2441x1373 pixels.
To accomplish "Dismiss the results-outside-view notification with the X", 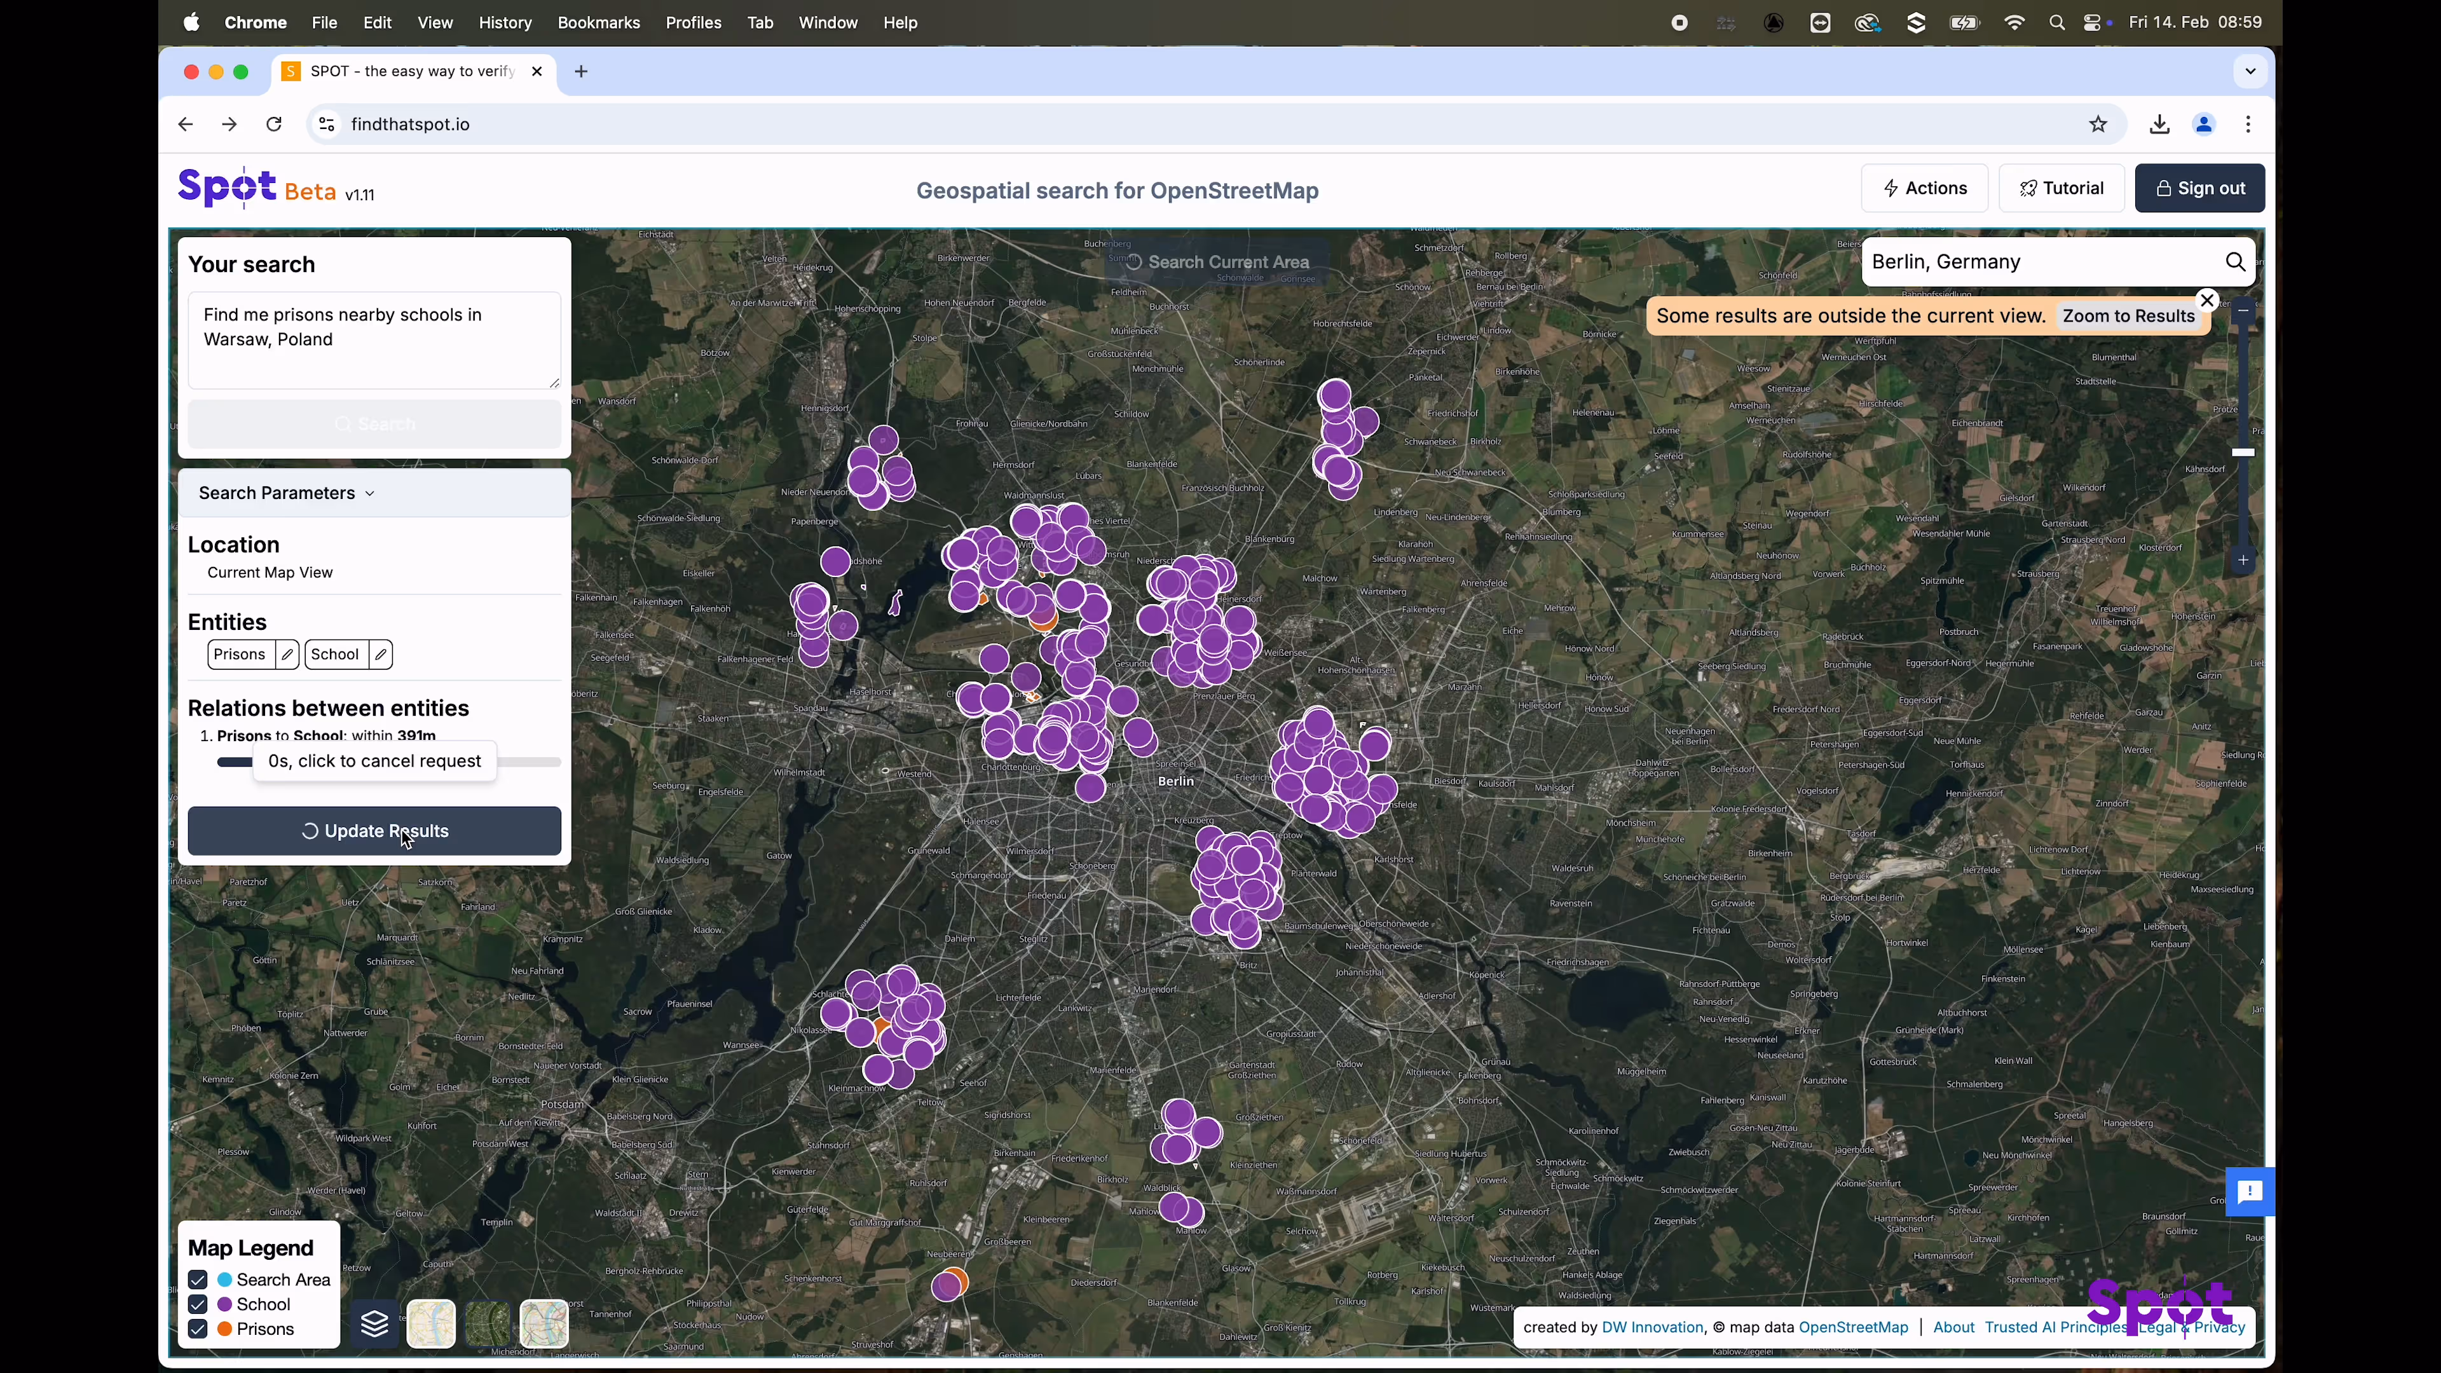I will click(2207, 301).
